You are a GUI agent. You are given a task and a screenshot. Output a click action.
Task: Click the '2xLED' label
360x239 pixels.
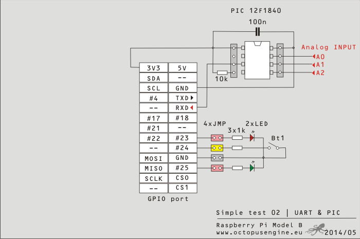257,124
